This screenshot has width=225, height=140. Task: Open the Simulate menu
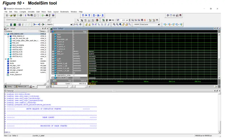click(31, 12)
